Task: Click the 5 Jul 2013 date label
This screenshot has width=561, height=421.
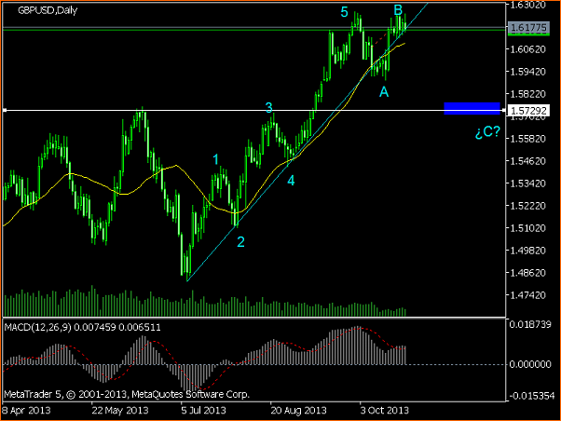Action: pos(203,410)
